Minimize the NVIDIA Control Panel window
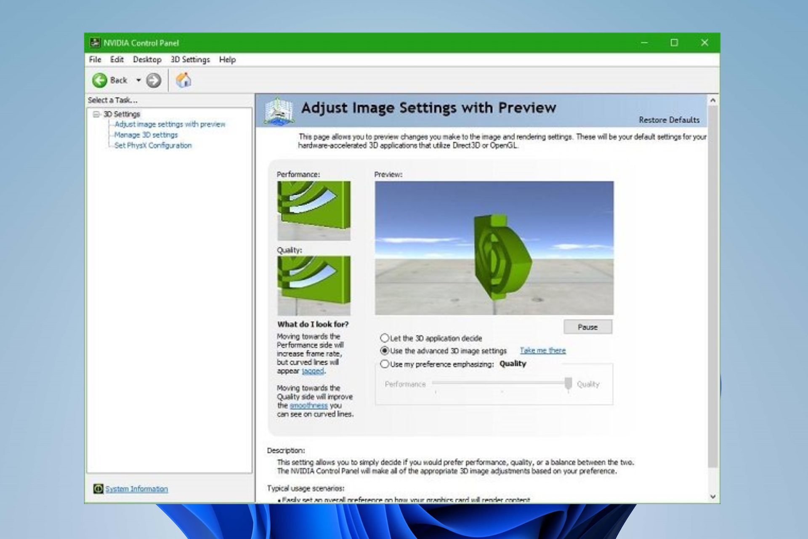The width and height of the screenshot is (808, 539). [x=644, y=43]
